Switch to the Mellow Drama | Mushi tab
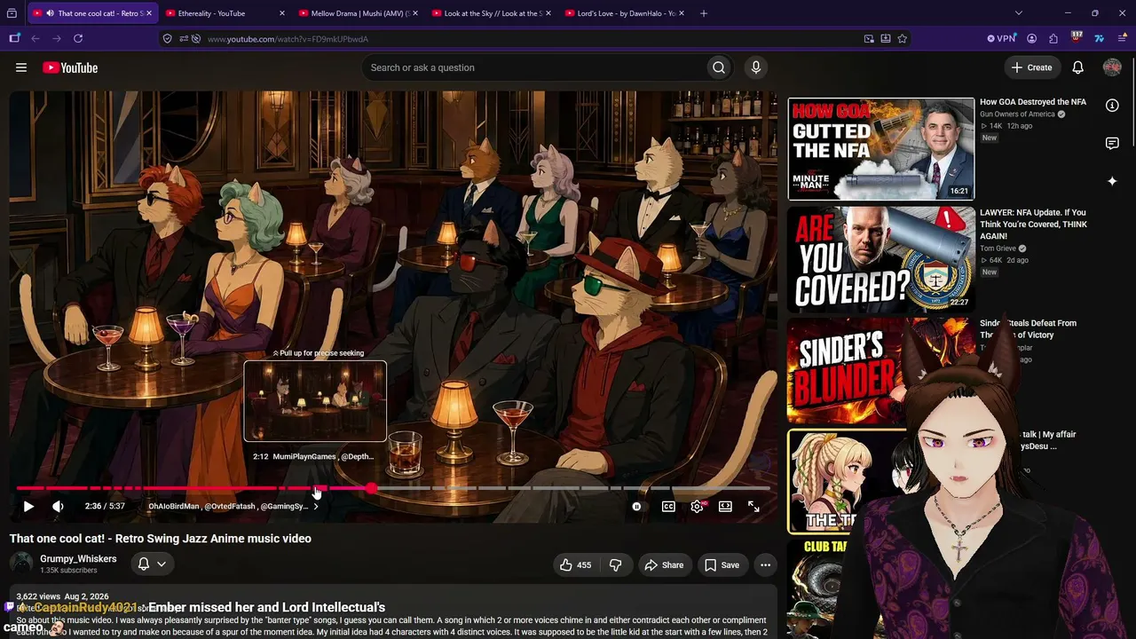 358,13
